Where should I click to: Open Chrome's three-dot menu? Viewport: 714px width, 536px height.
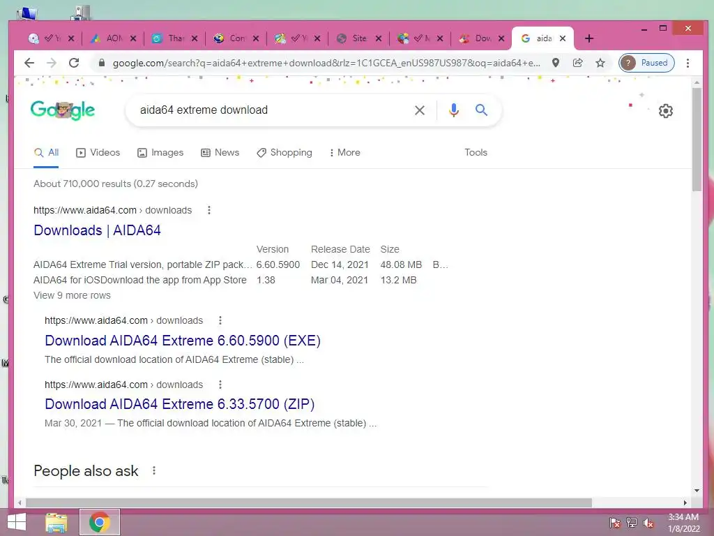[x=688, y=63]
